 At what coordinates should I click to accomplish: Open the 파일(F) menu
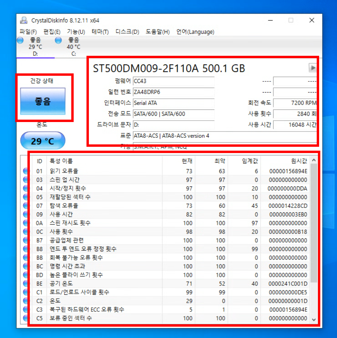point(28,32)
